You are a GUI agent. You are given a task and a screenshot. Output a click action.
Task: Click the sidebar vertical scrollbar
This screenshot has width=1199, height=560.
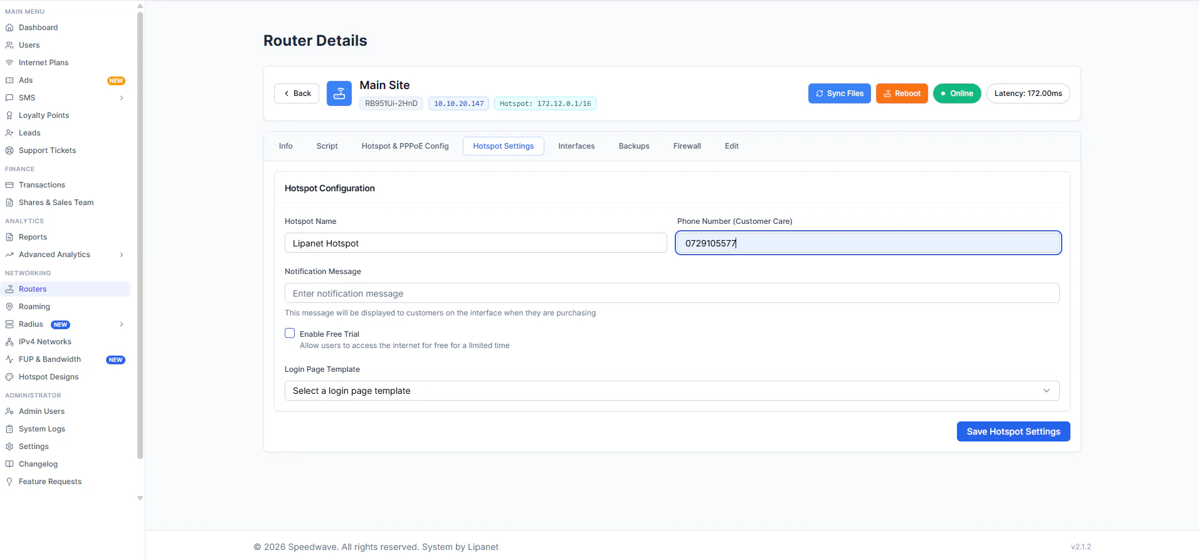[140, 235]
